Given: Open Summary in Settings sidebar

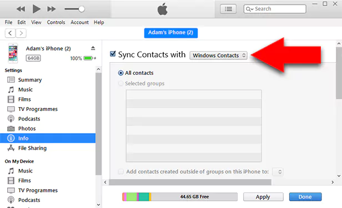Looking at the screenshot, I should coord(30,80).
